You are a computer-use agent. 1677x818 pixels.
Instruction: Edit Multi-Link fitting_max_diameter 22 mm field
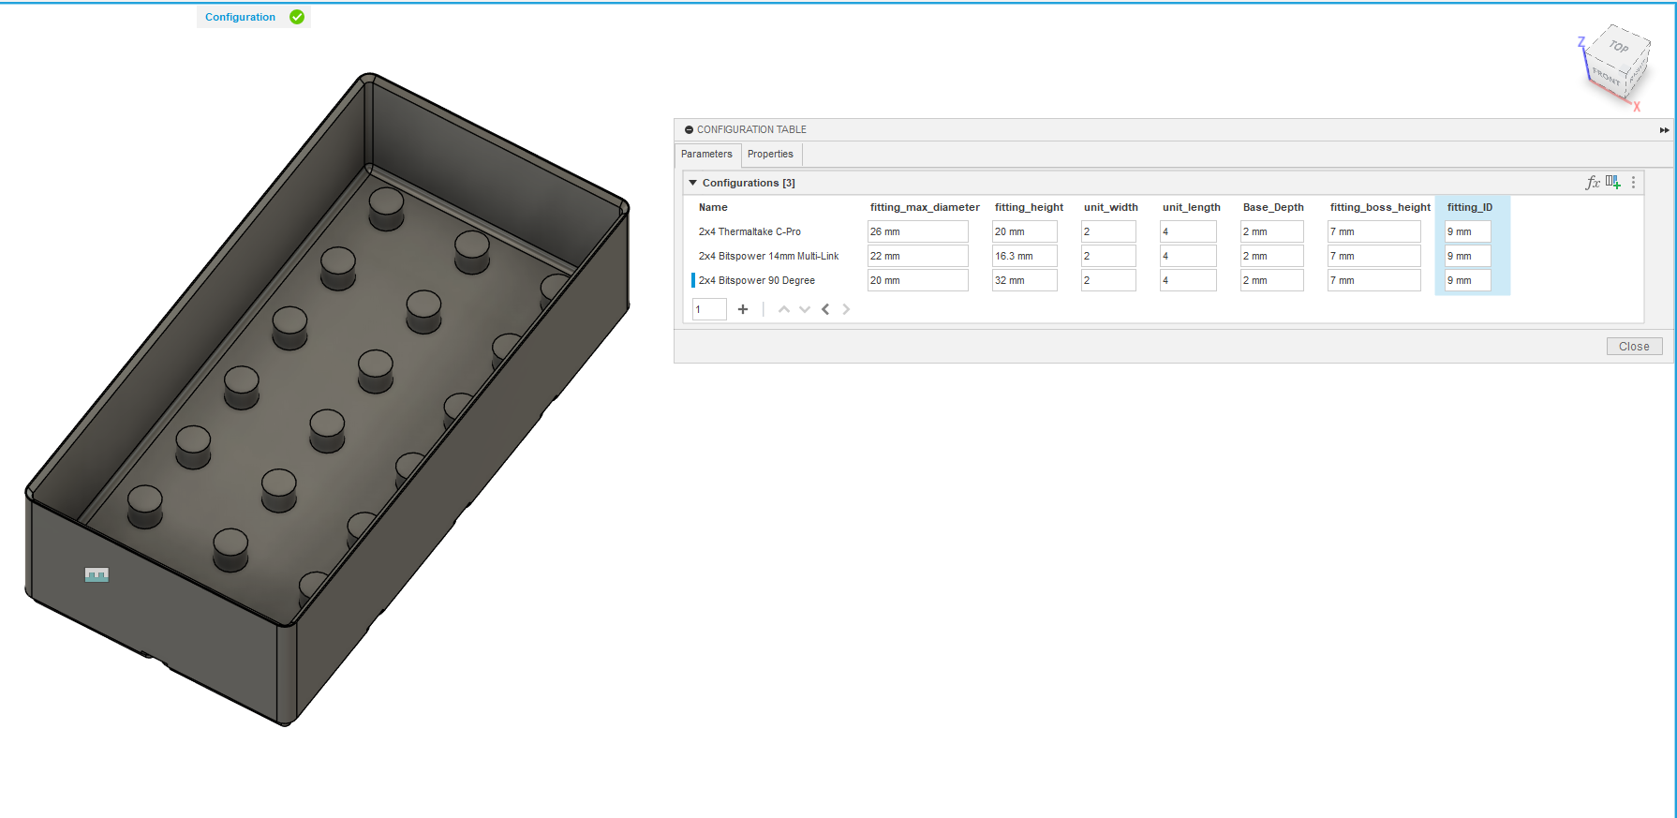tap(918, 256)
